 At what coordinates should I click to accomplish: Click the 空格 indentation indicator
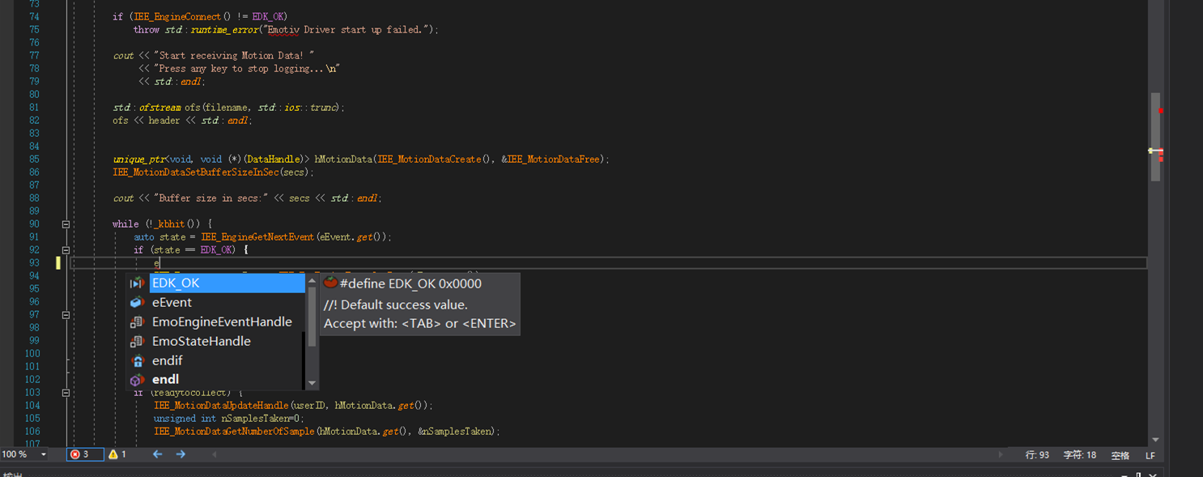(x=1120, y=455)
